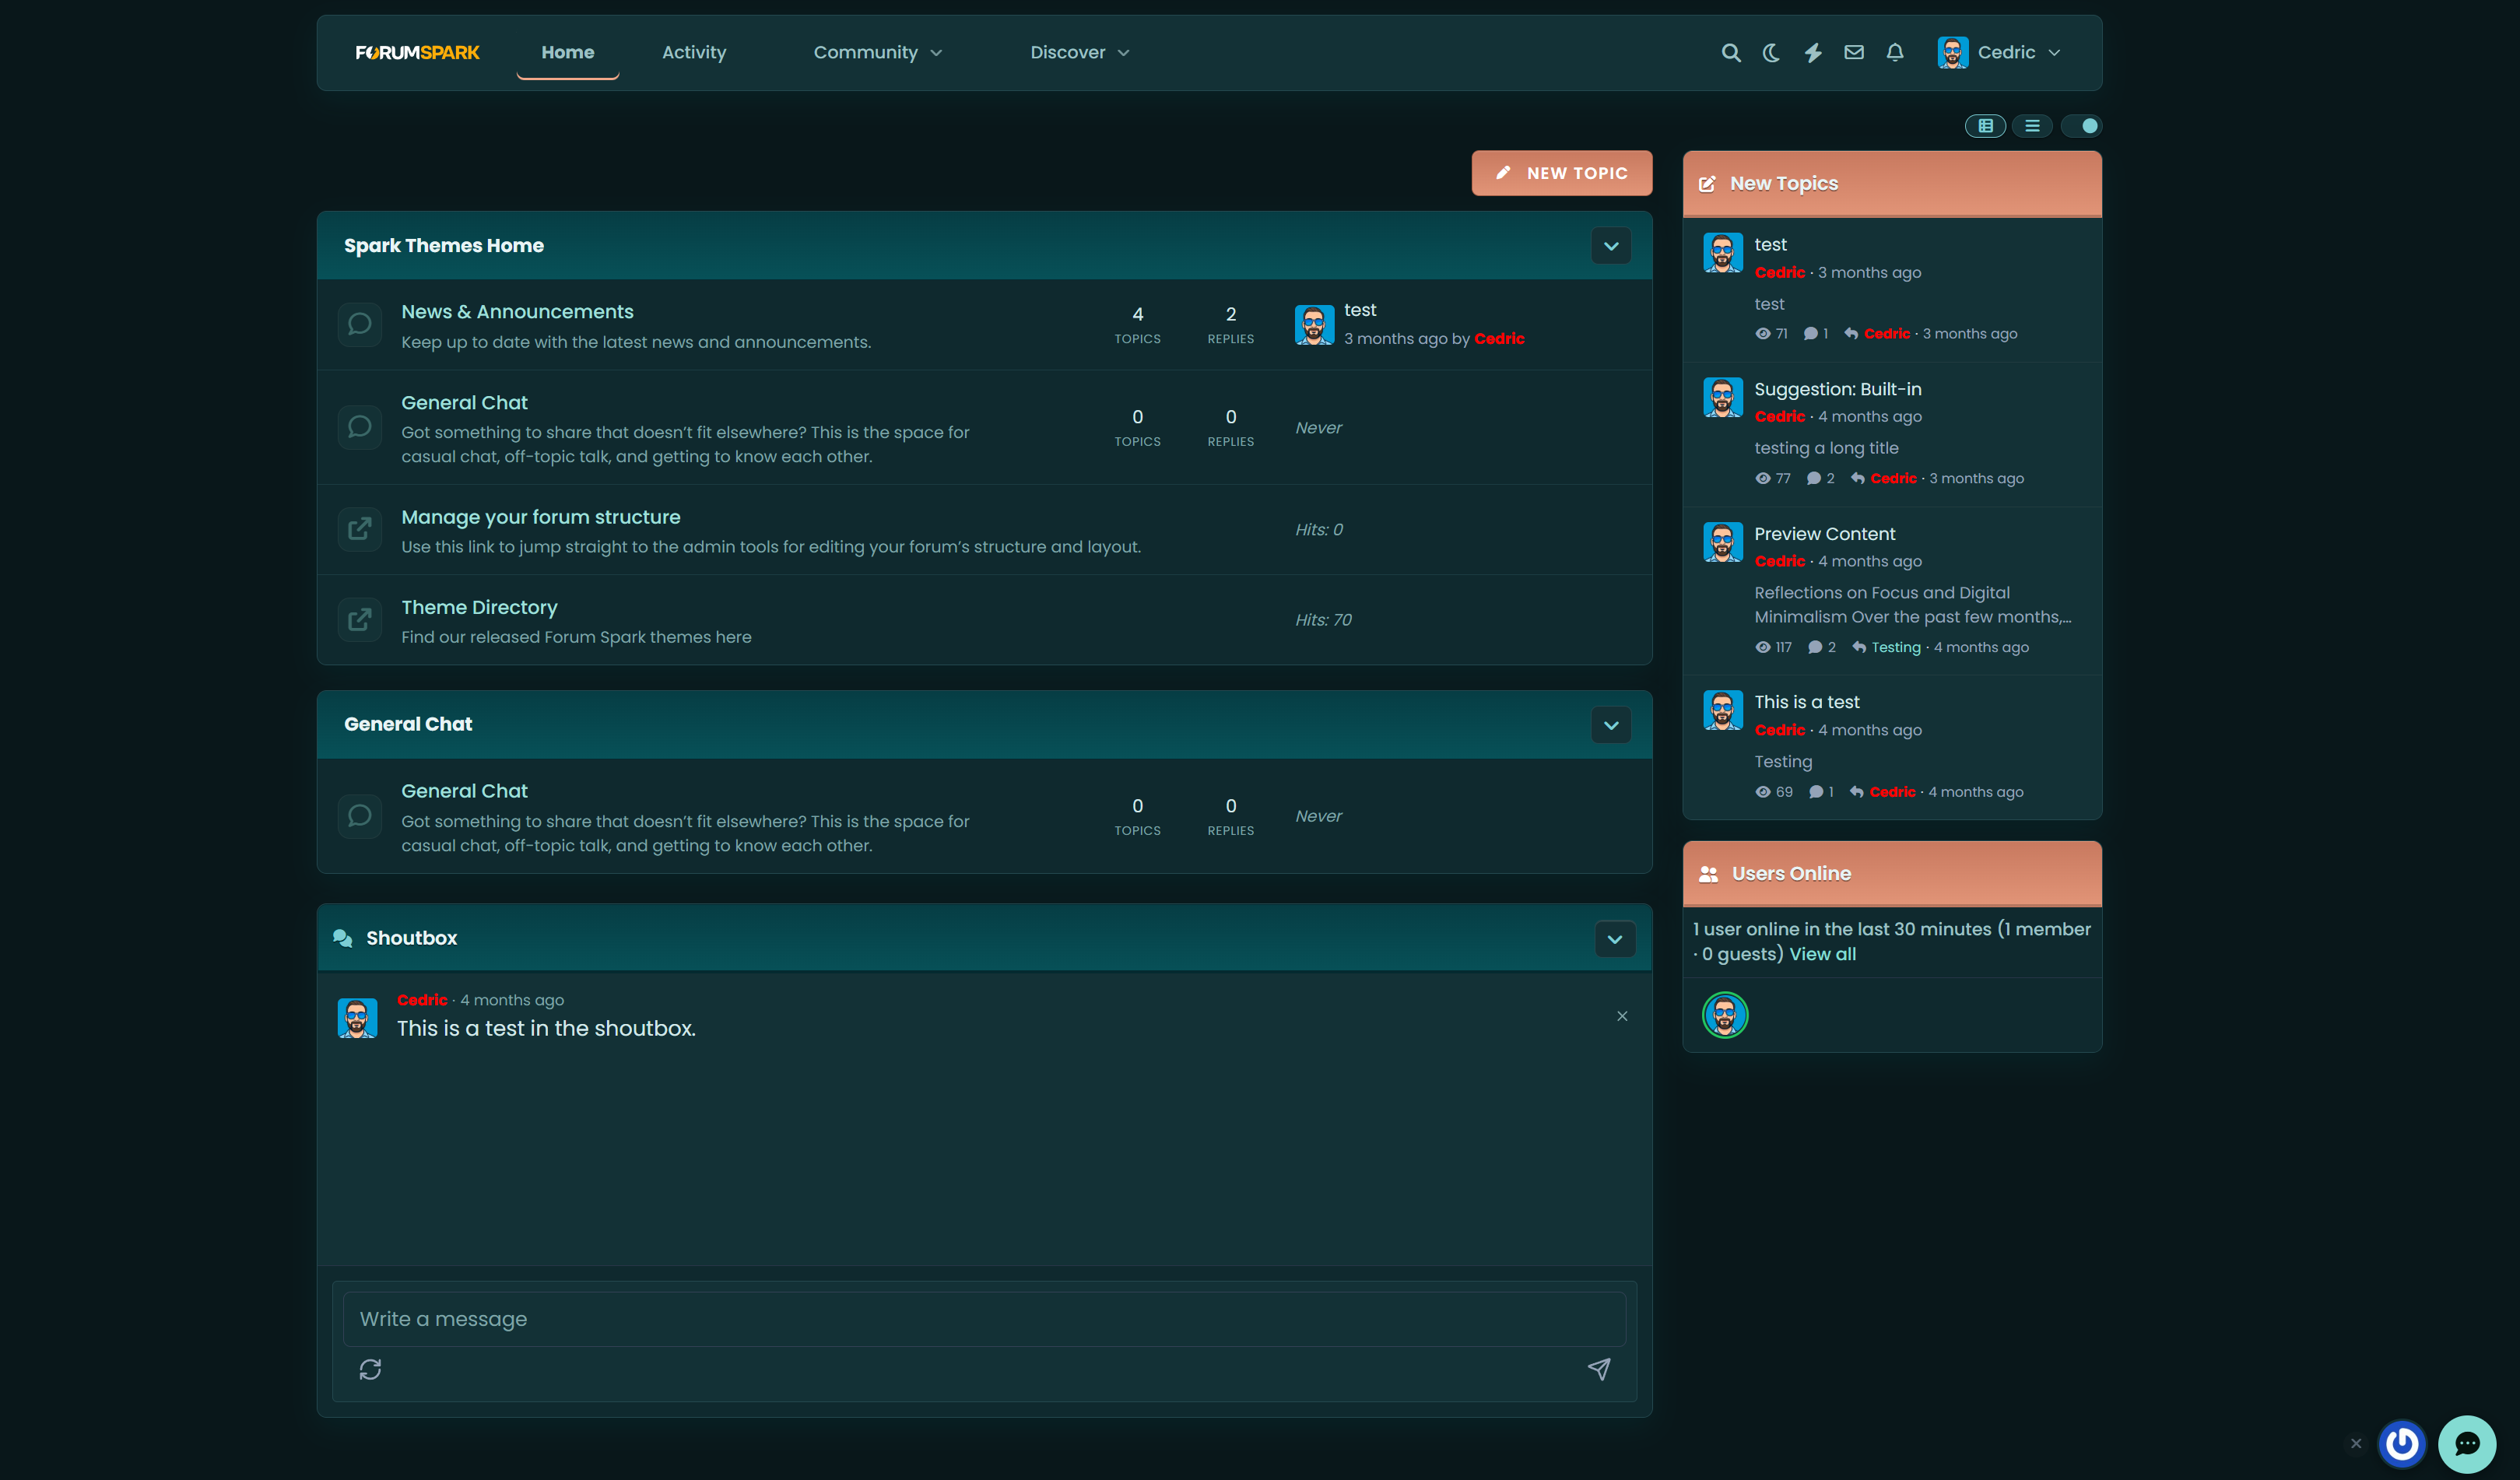This screenshot has height=1480, width=2520.
Task: Click the Theme Directory external link icon
Action: [x=359, y=620]
